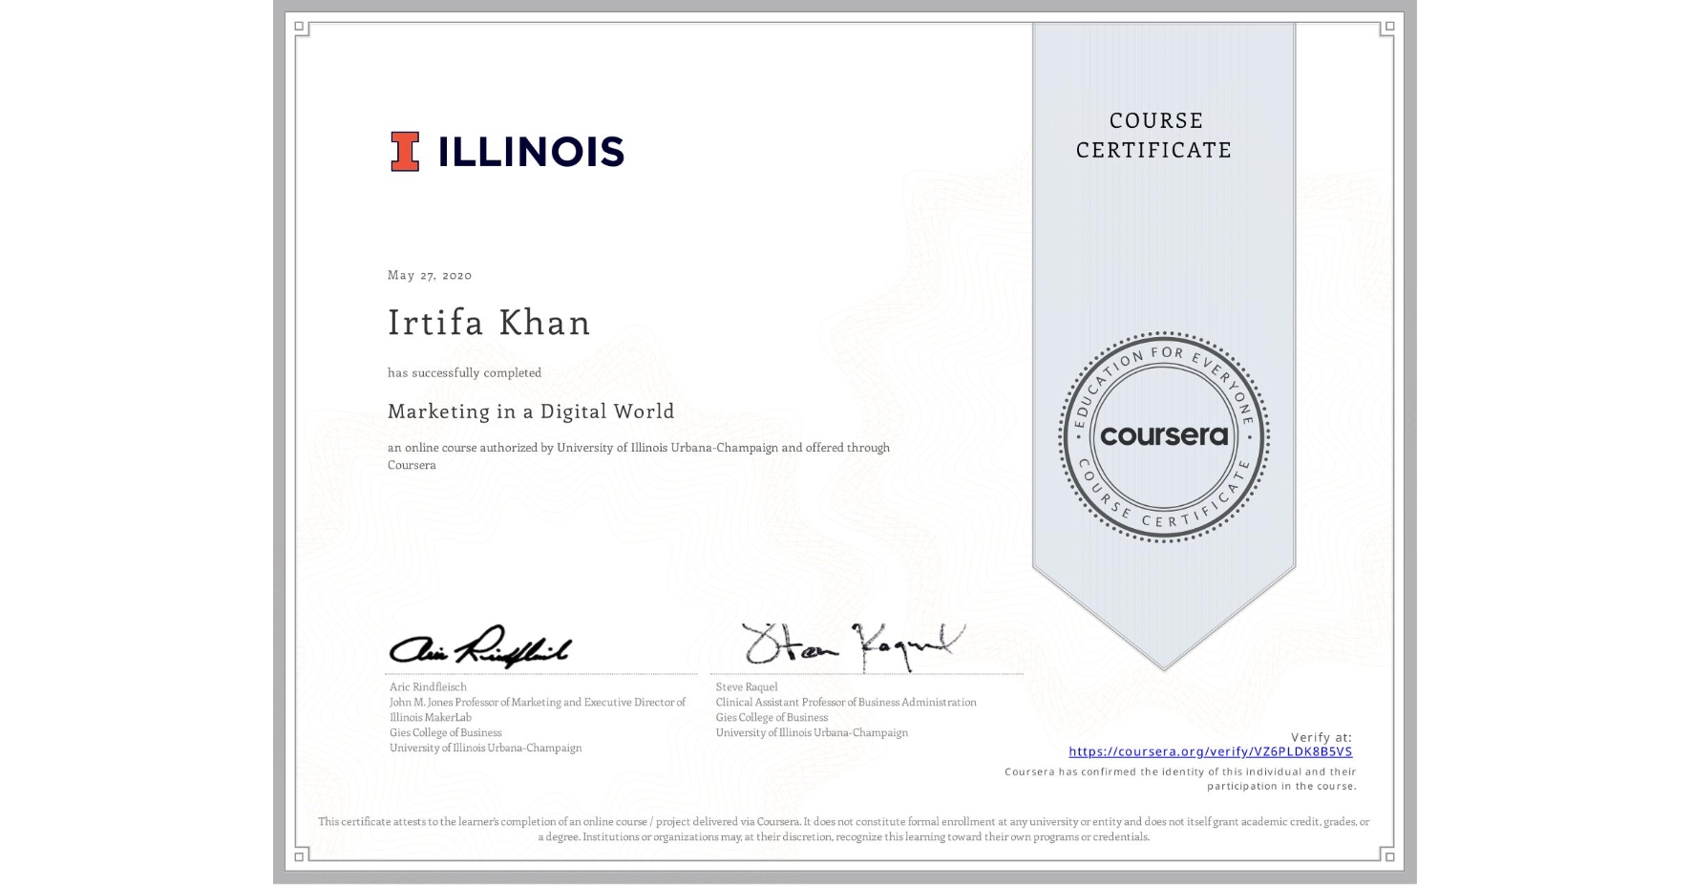Click the printed name Aric Rindfleisch
1692x886 pixels.
[428, 686]
